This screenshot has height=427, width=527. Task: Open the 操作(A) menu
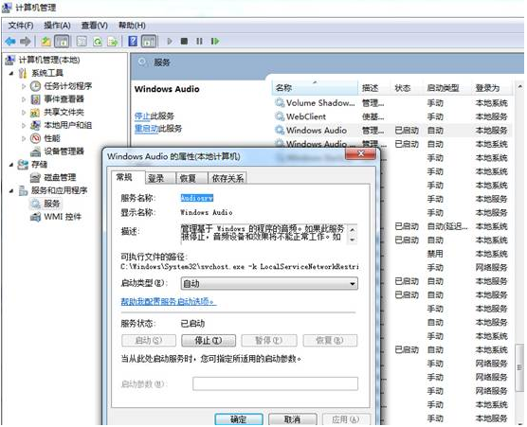57,26
